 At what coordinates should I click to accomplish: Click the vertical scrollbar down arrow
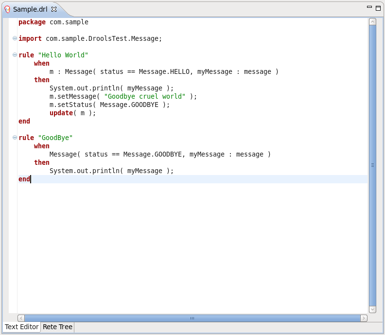(372, 309)
